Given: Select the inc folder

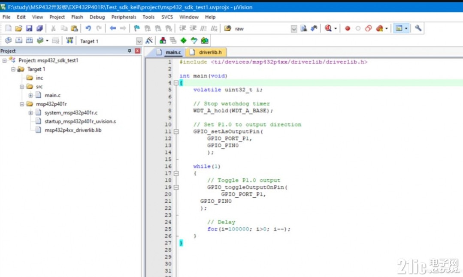Looking at the screenshot, I should point(39,78).
